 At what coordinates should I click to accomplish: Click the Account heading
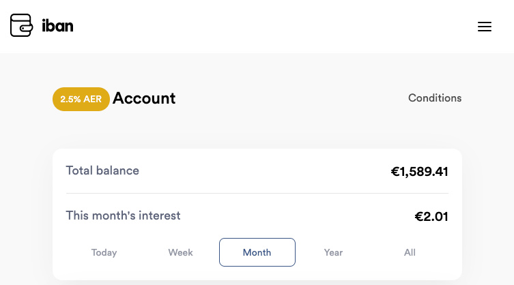tap(144, 98)
